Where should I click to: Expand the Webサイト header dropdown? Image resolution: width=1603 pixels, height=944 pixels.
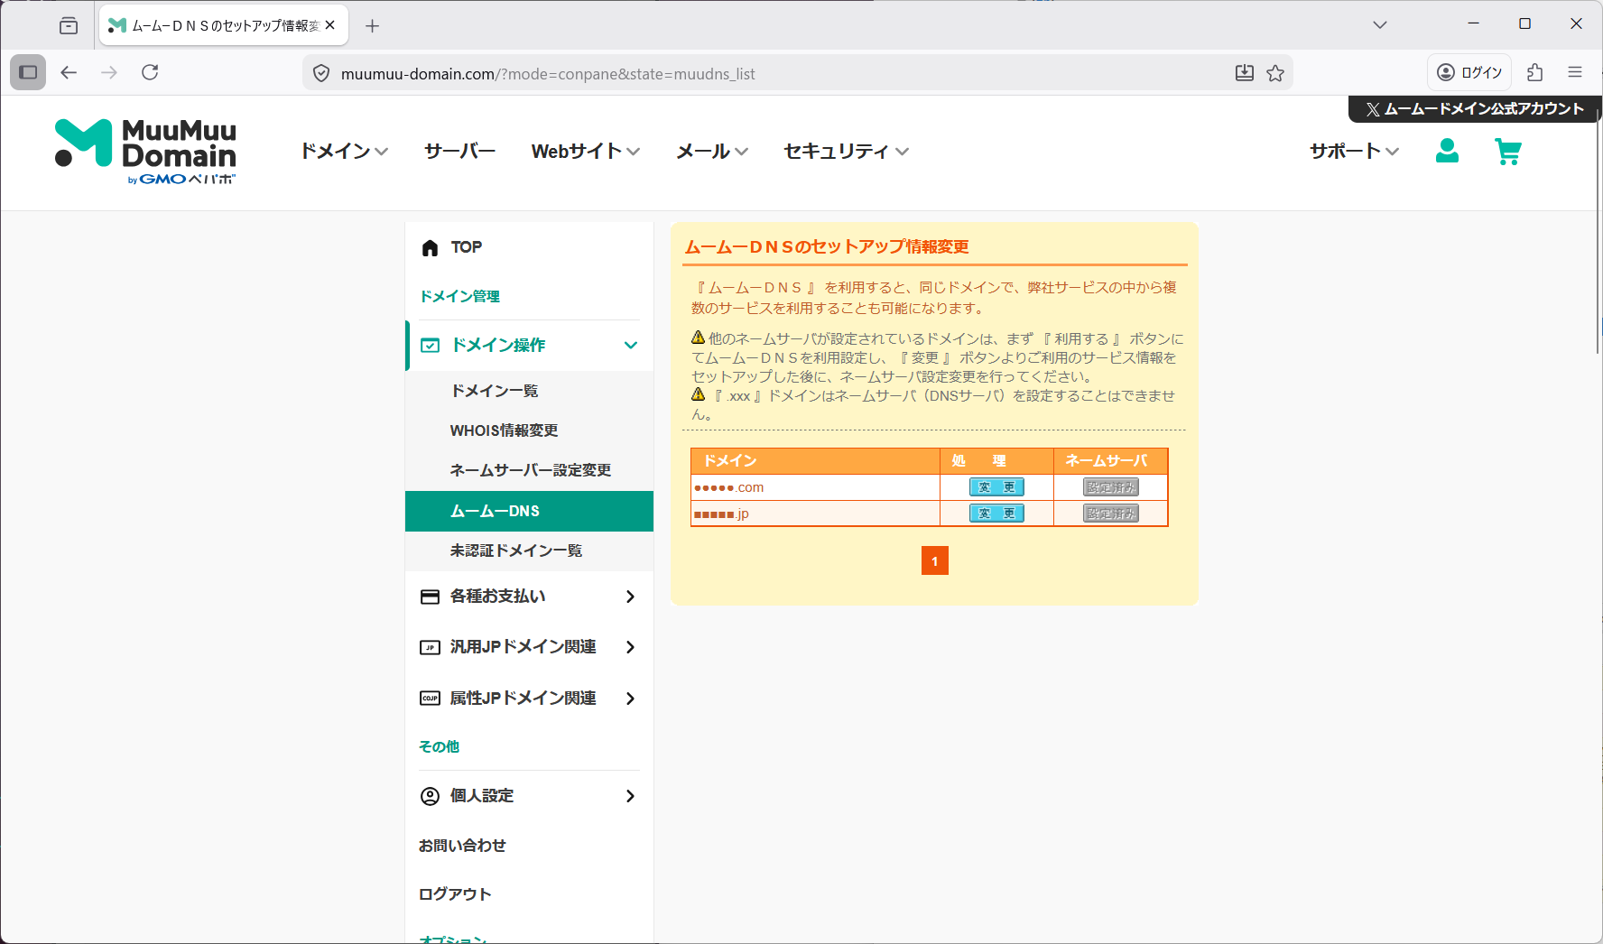(x=586, y=152)
